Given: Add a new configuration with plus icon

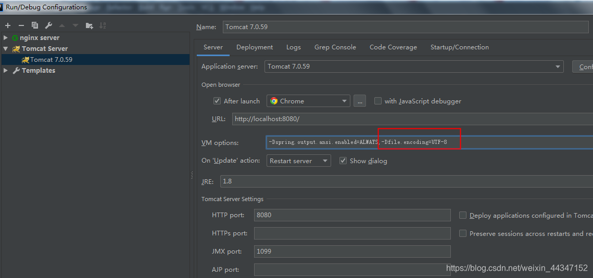Looking at the screenshot, I should click(8, 25).
